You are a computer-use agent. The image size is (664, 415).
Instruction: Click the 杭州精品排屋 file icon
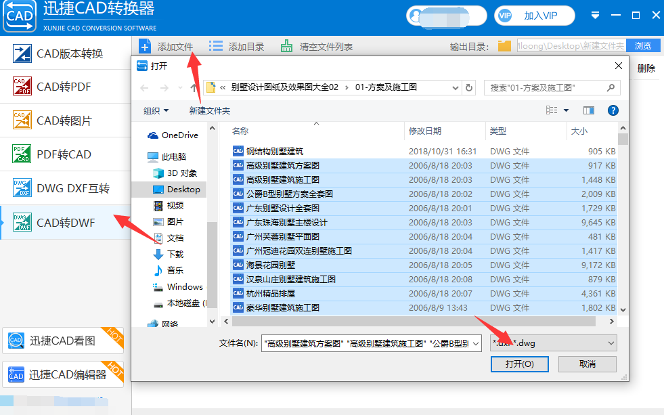tap(238, 293)
